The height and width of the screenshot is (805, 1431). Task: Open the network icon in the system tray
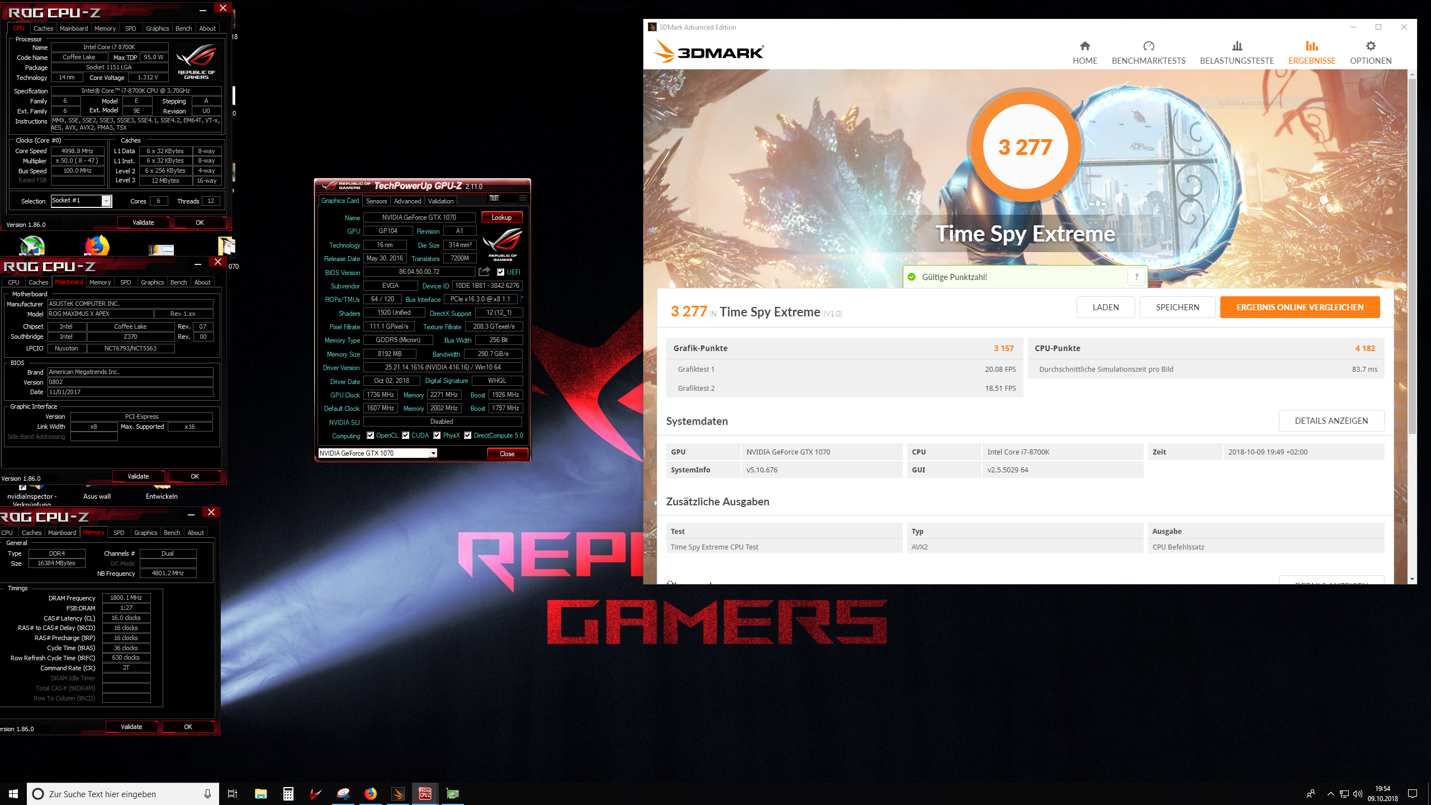[1344, 794]
